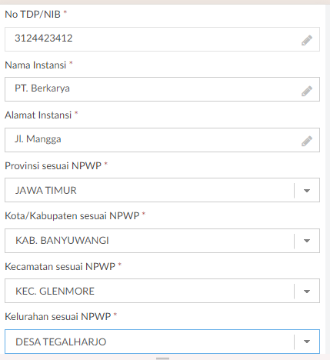
Task: Select the Alamat Instansi input box
Action: pos(162,140)
